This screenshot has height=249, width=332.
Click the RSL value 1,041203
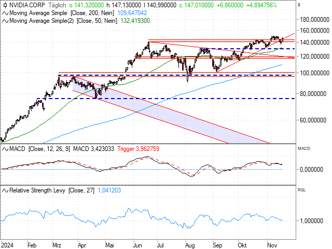pyautogui.click(x=109, y=190)
